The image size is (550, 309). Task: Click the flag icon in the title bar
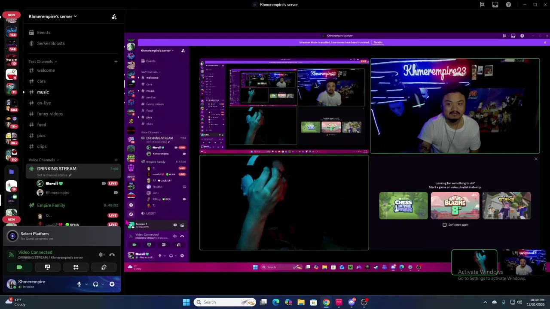click(482, 5)
